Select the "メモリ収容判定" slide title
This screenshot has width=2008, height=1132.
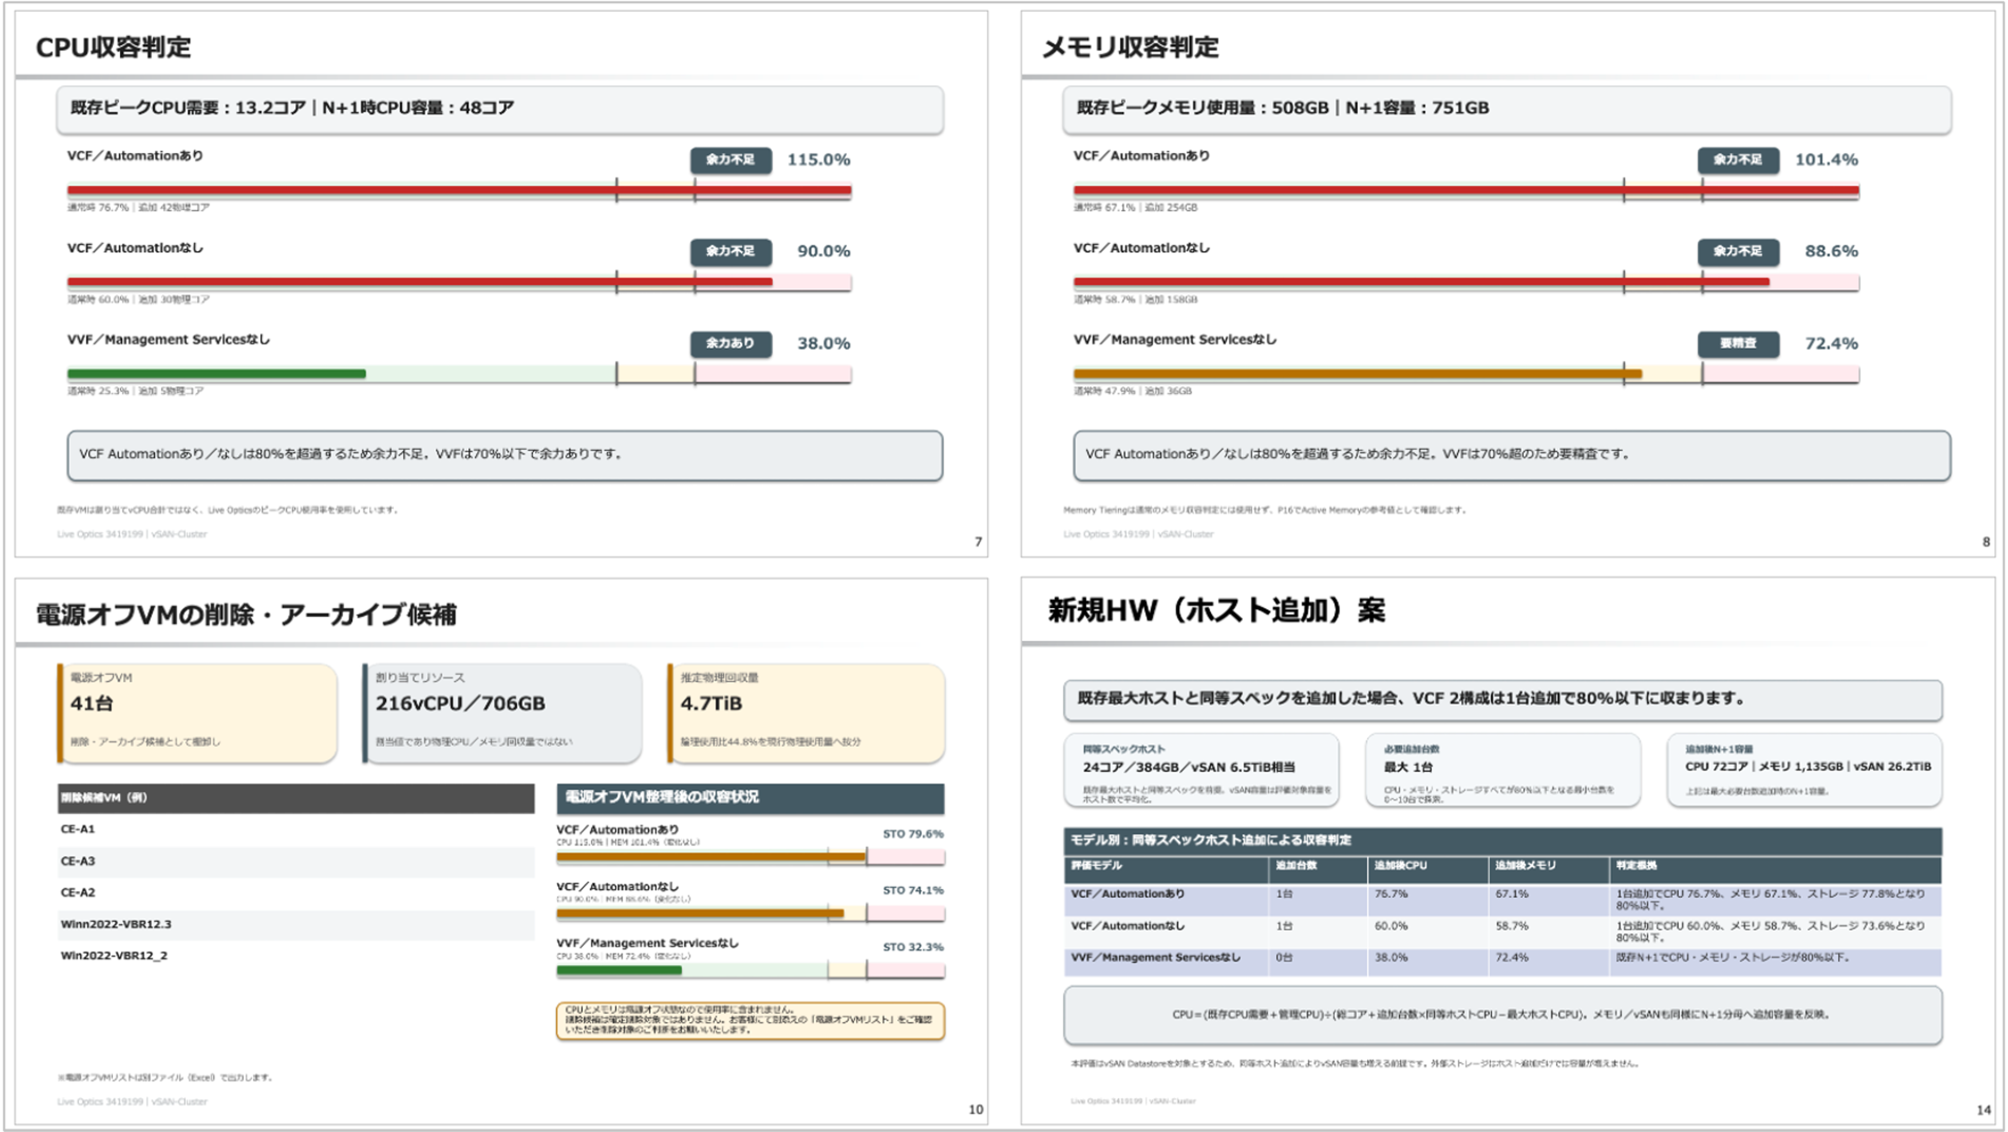coord(1130,47)
